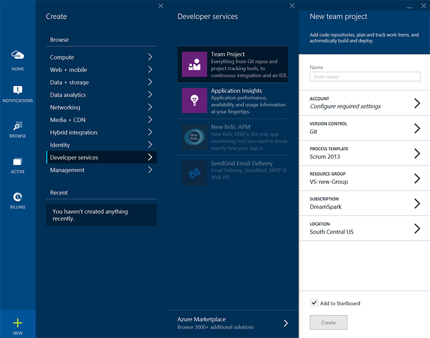Change the South Central US location
Image resolution: width=430 pixels, height=338 pixels.
pyautogui.click(x=364, y=228)
